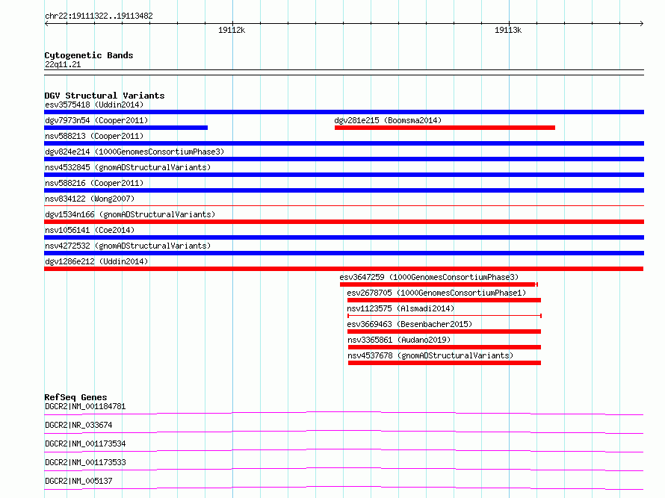
Task: Click the red bar under nsv4537678
Action: [445, 363]
